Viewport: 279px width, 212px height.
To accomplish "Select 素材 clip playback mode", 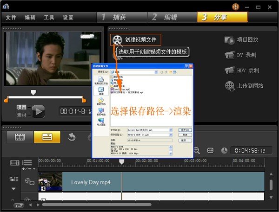I will (21, 114).
